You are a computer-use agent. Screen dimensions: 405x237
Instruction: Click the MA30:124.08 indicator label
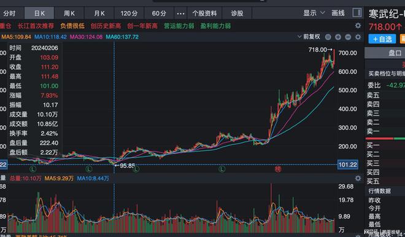86,37
